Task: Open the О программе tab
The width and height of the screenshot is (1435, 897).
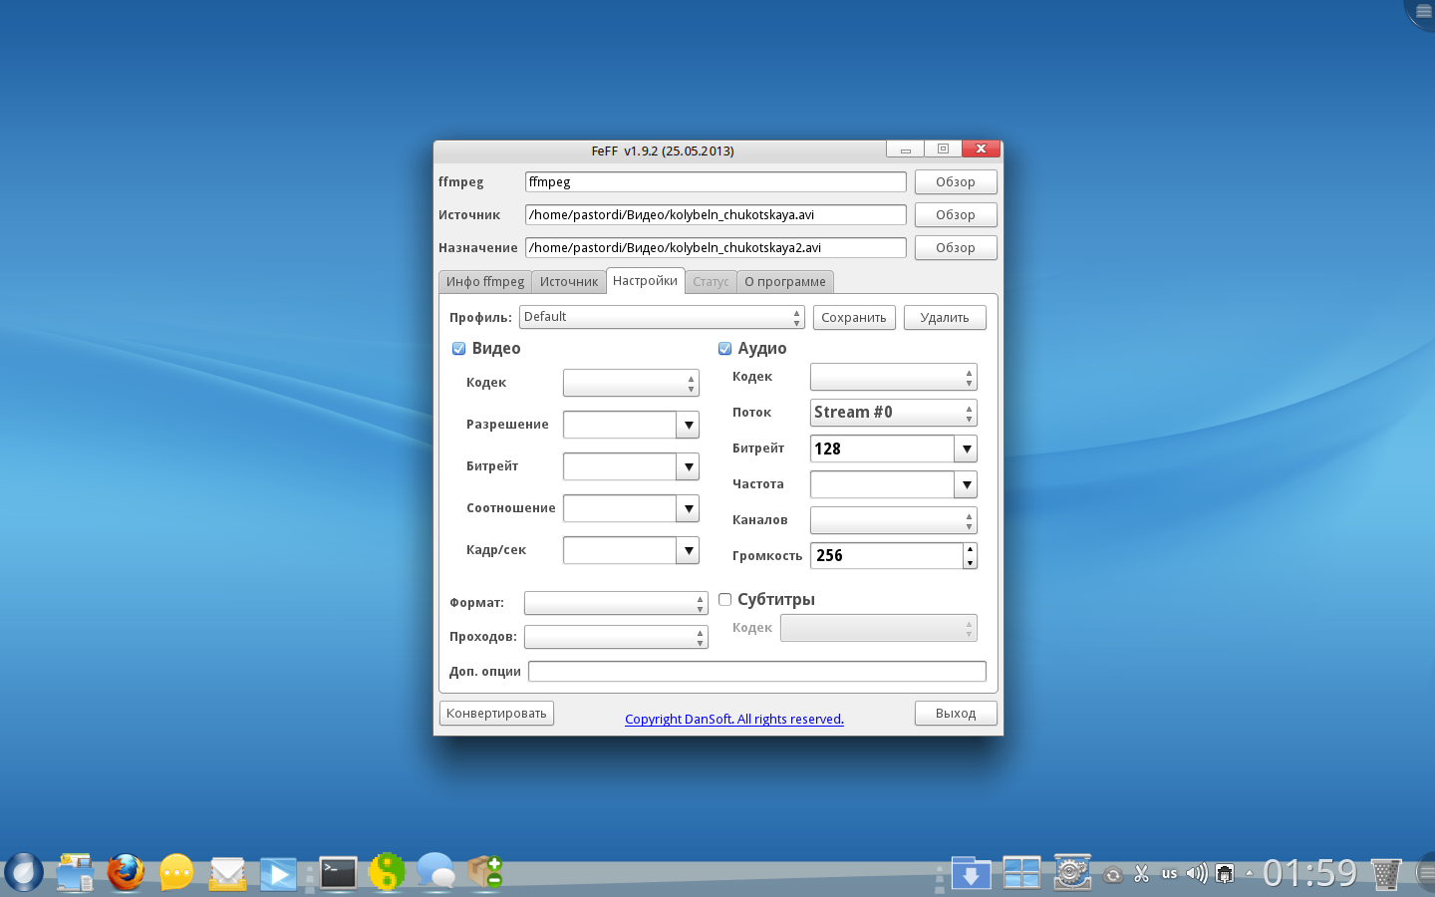Action: pos(784,282)
